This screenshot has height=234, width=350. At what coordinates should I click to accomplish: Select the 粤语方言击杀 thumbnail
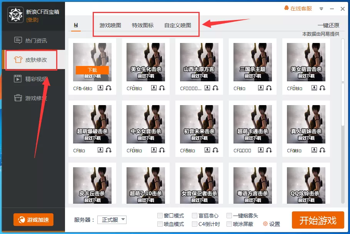coord(253,185)
